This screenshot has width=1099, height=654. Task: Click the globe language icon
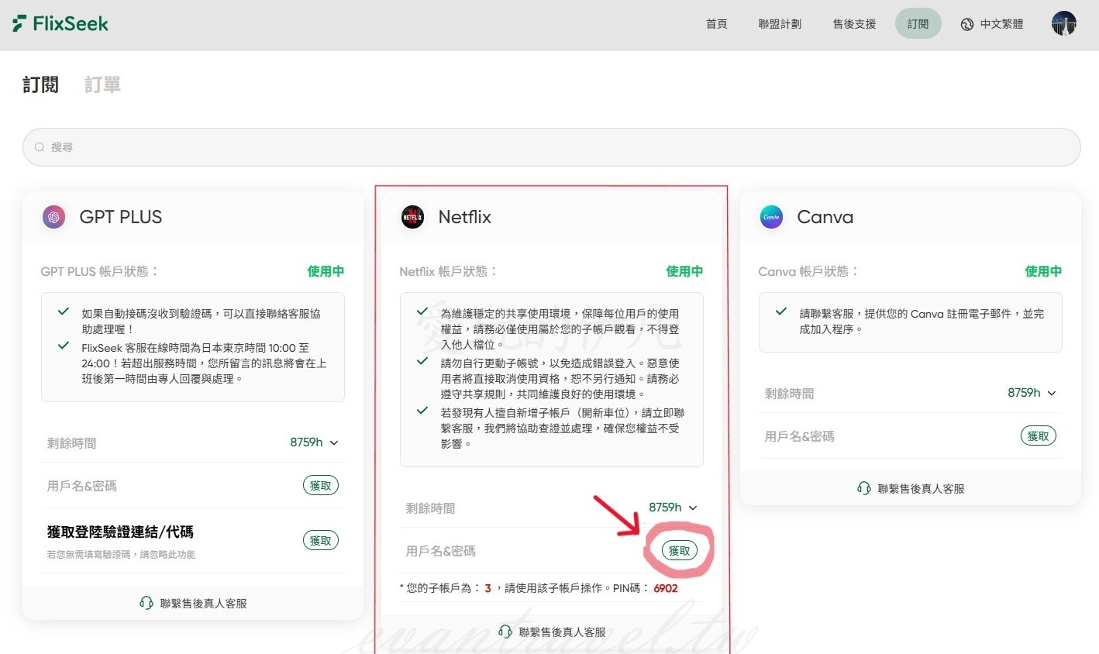966,25
